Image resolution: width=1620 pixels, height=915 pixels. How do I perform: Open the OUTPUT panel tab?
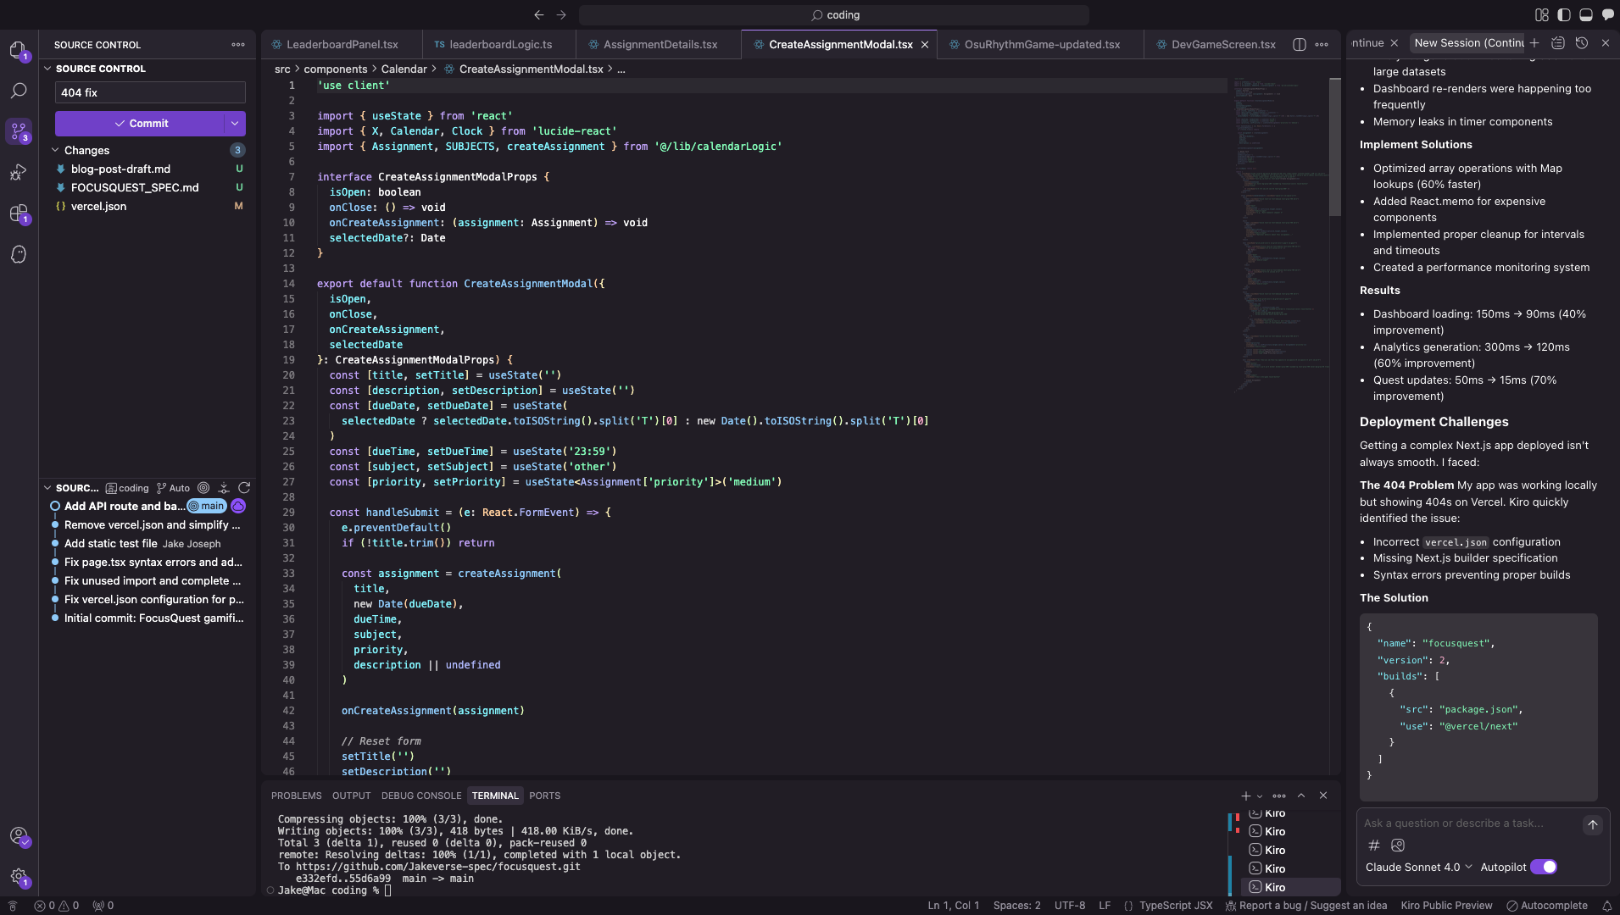click(x=352, y=796)
